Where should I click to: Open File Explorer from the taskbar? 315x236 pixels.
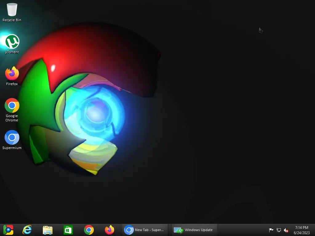(48, 230)
